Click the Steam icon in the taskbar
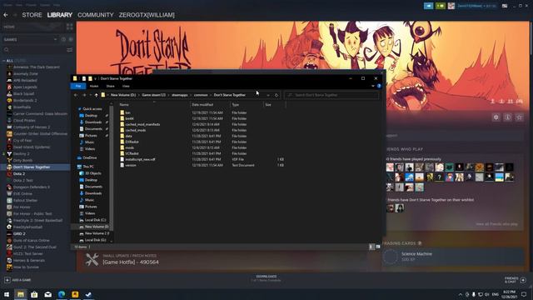The image size is (533, 300). (88, 294)
